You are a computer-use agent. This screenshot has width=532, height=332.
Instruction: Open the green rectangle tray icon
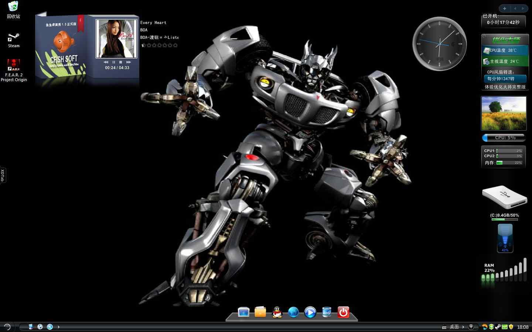point(504,327)
